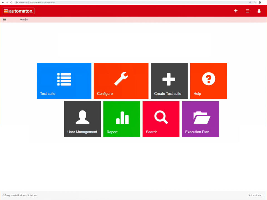Open the Execution Plan folder tile
This screenshot has width=267, height=200.
[200, 119]
